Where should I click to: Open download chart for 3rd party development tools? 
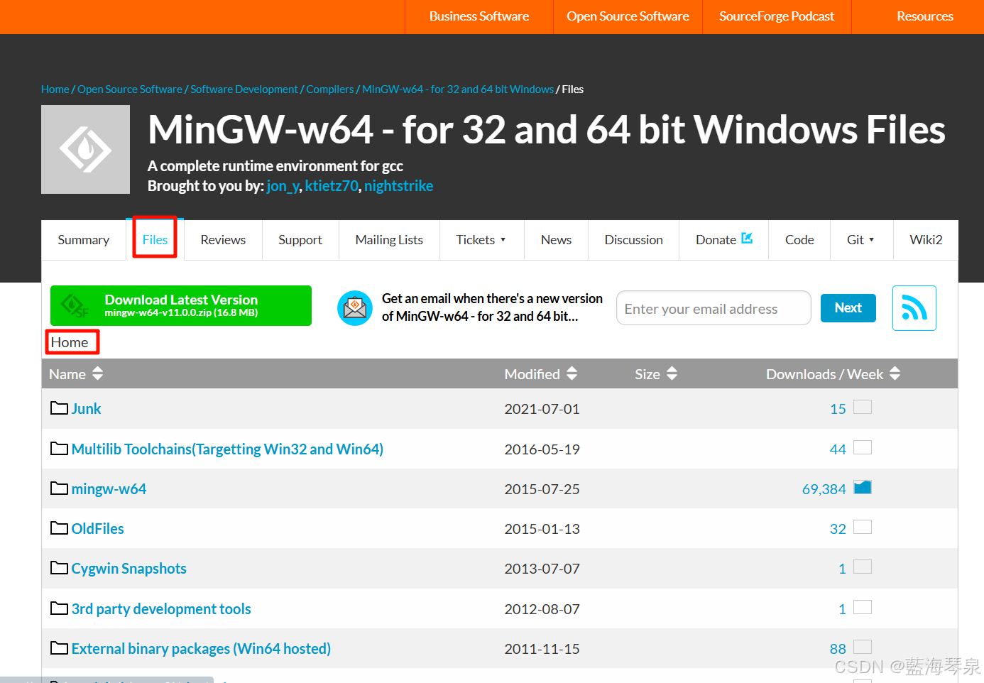863,608
